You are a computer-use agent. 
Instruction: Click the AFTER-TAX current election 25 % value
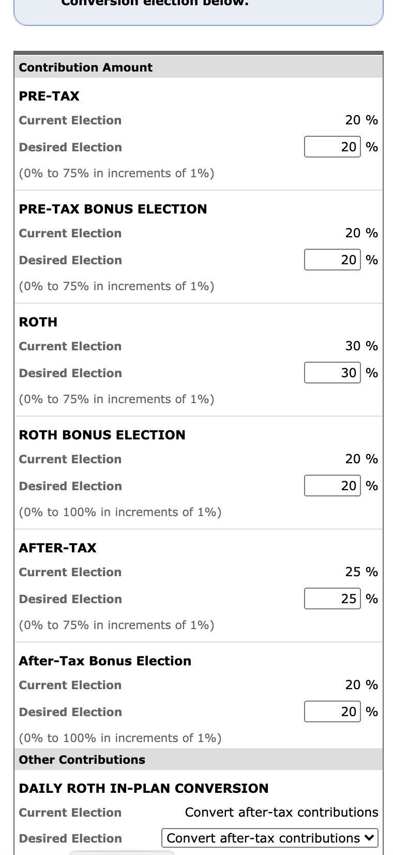(361, 572)
